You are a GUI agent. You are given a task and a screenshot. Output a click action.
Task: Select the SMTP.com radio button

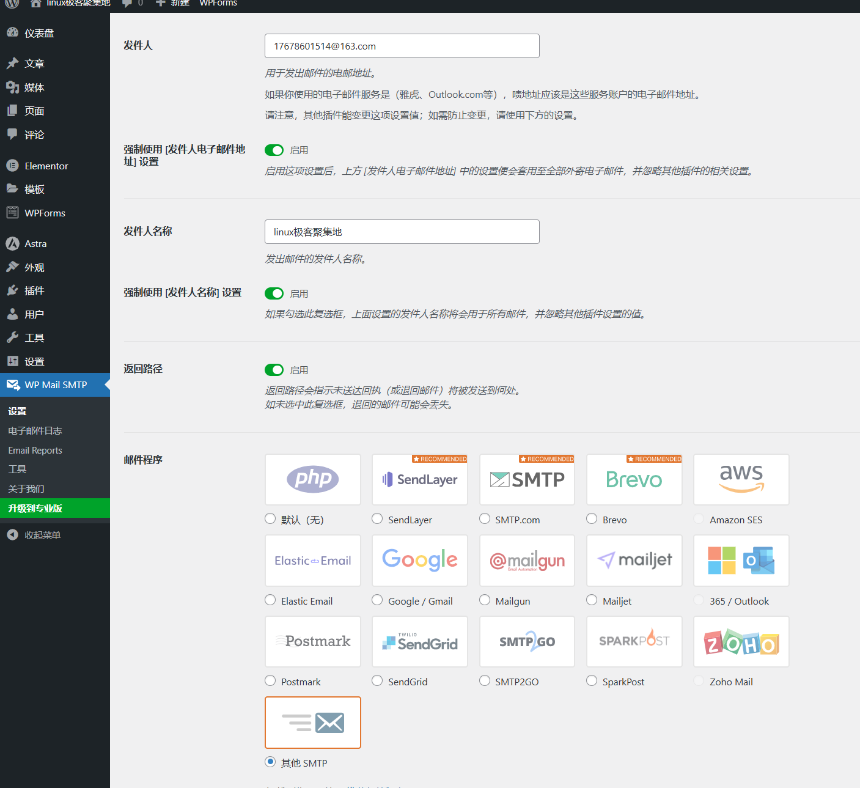pos(485,518)
